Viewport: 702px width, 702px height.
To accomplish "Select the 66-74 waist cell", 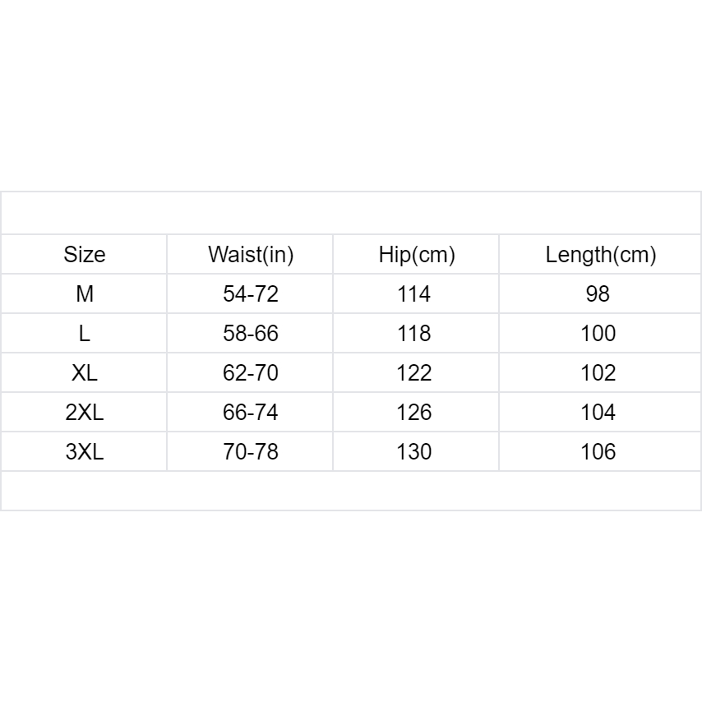I will click(x=251, y=413).
